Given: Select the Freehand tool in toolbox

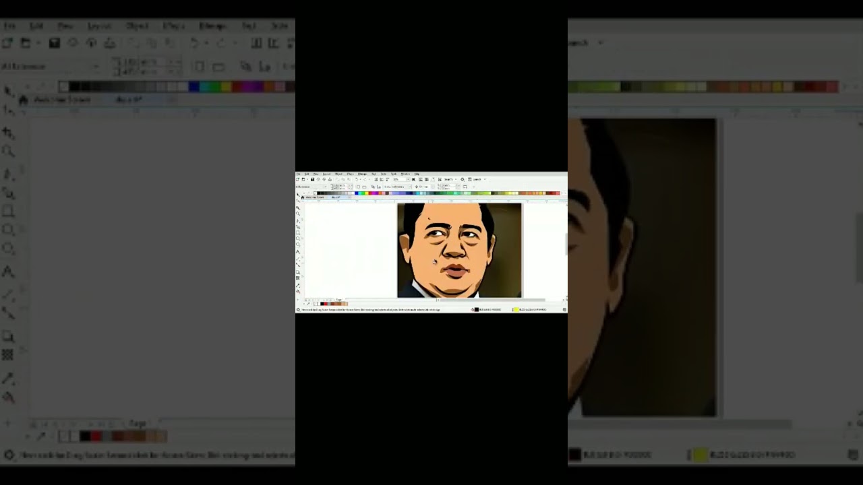Looking at the screenshot, I should click(x=298, y=220).
